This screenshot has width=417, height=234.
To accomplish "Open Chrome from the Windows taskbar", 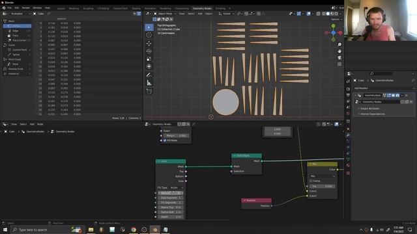I will (133, 229).
